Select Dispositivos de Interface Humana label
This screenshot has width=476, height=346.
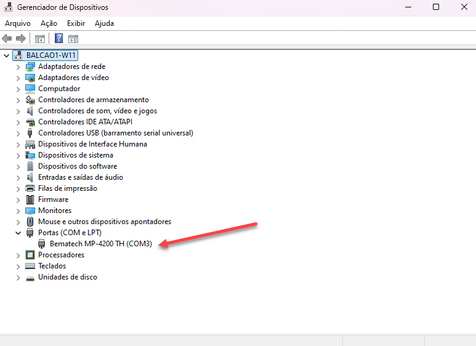tap(92, 144)
